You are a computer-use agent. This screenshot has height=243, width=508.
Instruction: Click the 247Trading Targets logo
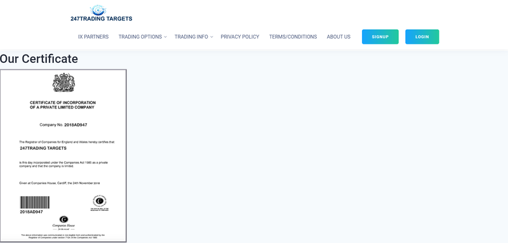102,13
